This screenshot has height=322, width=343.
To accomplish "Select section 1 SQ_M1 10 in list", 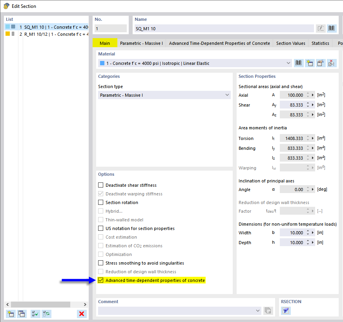I will point(46,27).
